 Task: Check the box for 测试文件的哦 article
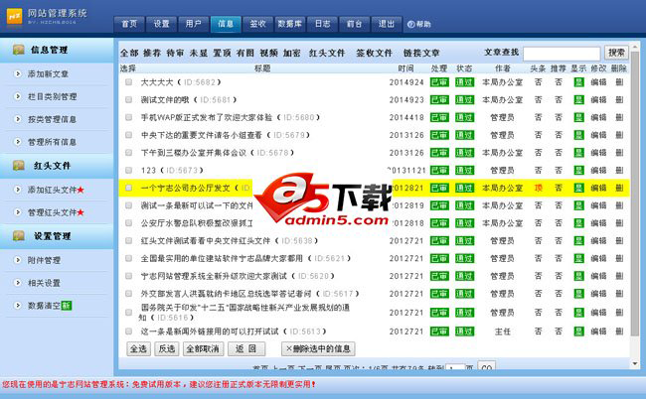tap(128, 99)
